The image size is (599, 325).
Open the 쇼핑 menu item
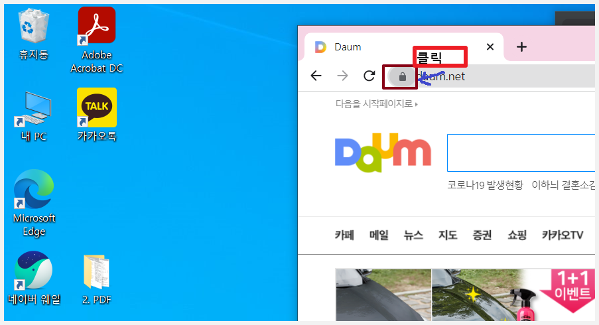click(x=517, y=235)
